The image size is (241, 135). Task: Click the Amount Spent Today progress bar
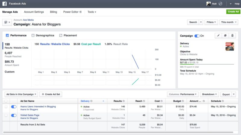click(207, 64)
